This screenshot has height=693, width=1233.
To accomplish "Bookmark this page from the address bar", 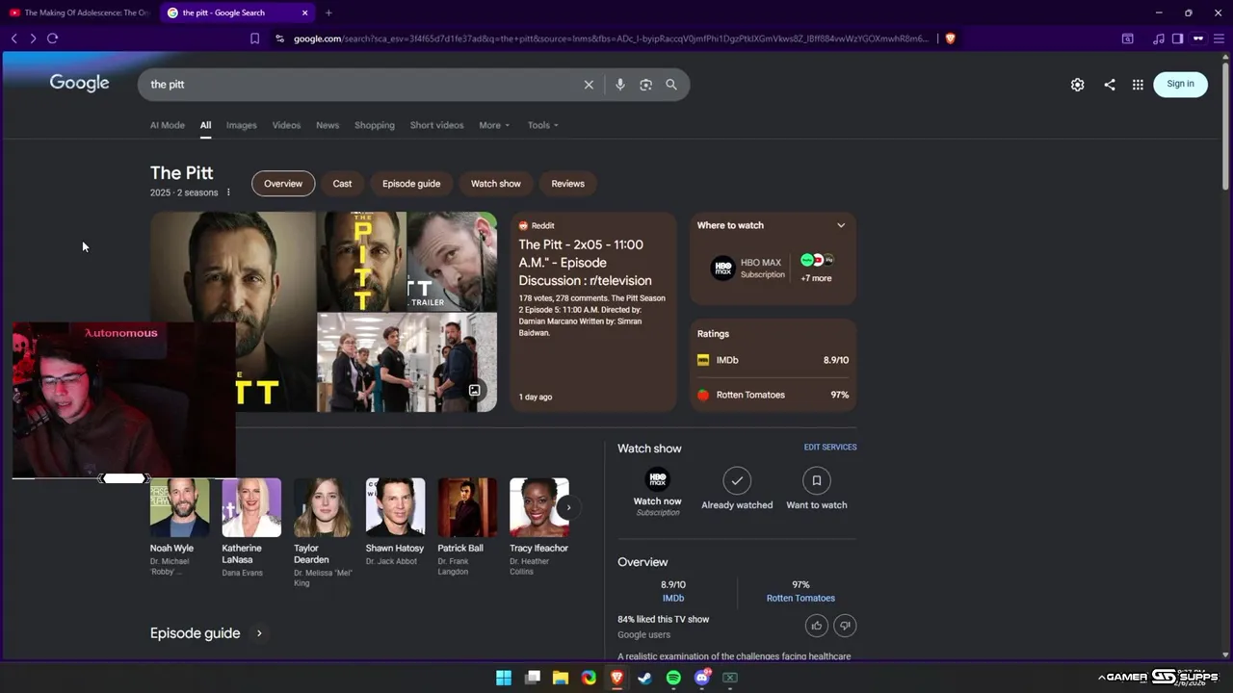I will 254,38.
